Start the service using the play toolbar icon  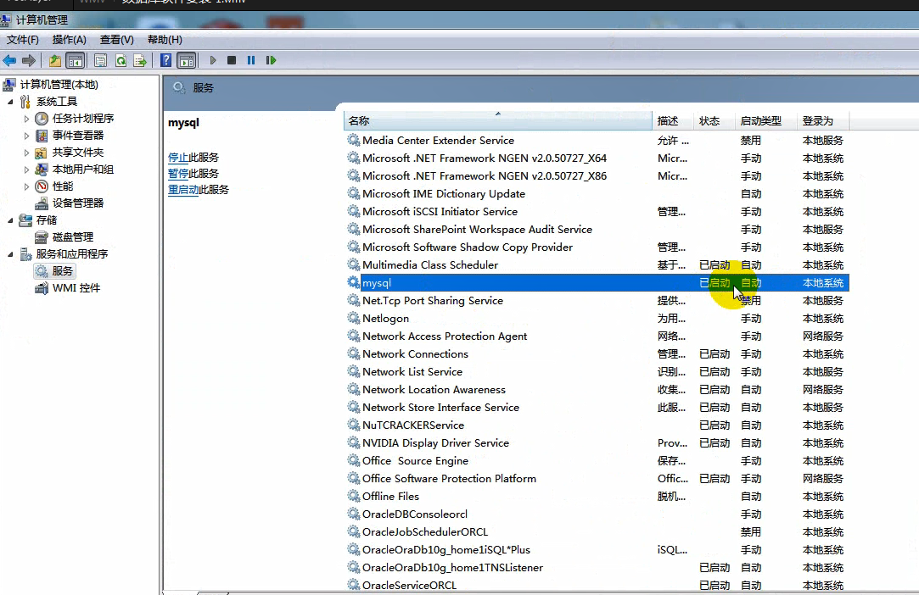click(x=212, y=59)
